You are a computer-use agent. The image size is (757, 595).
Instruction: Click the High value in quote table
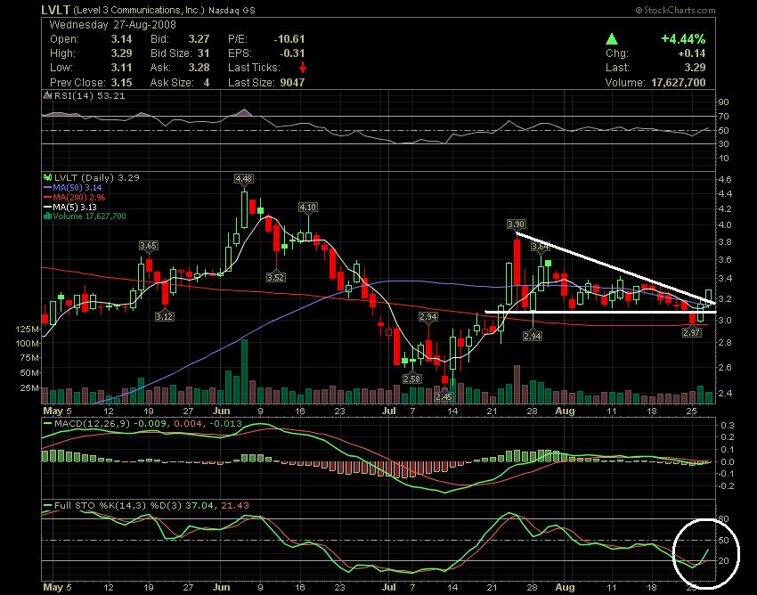(121, 53)
